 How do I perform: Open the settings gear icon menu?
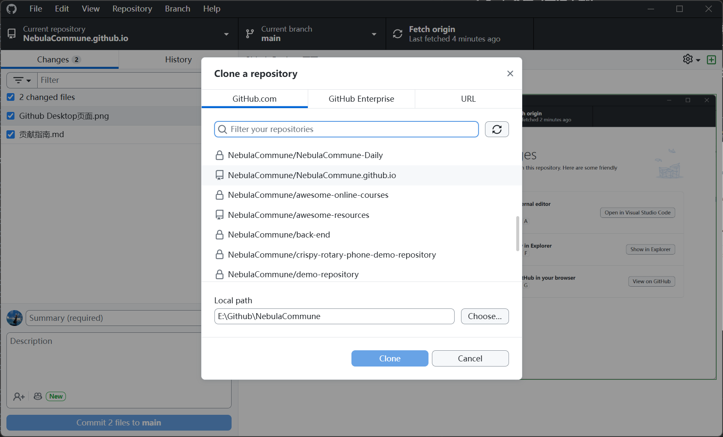(x=691, y=59)
